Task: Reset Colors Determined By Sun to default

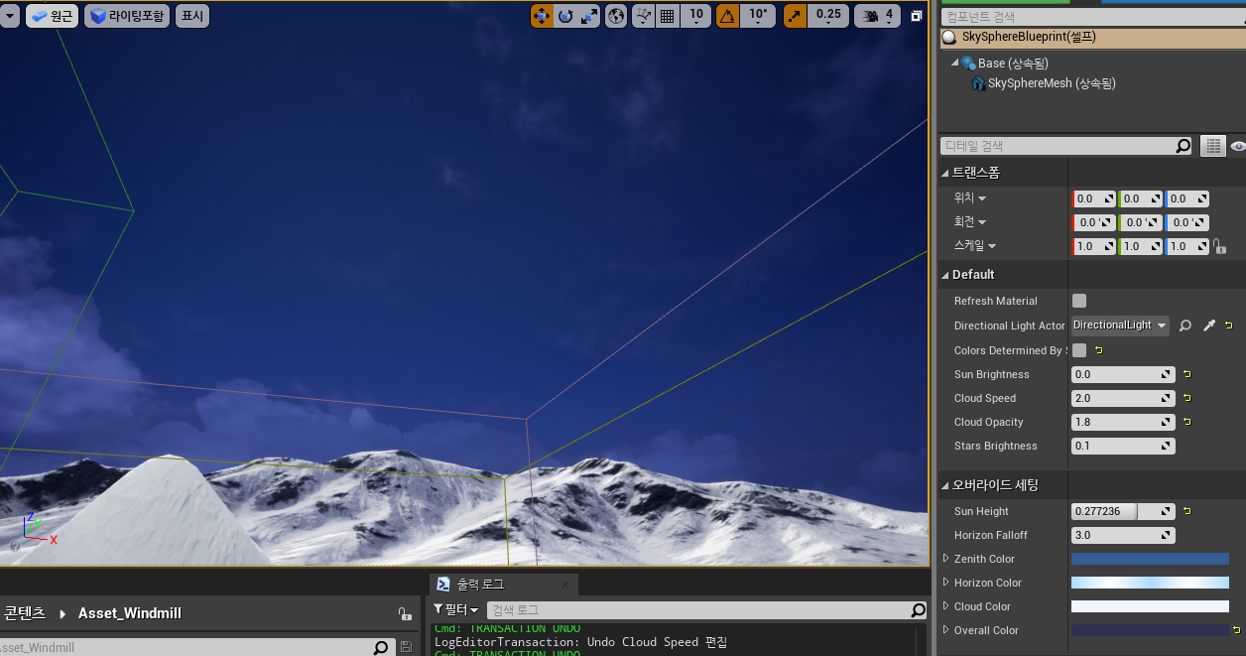Action: pyautogui.click(x=1098, y=350)
